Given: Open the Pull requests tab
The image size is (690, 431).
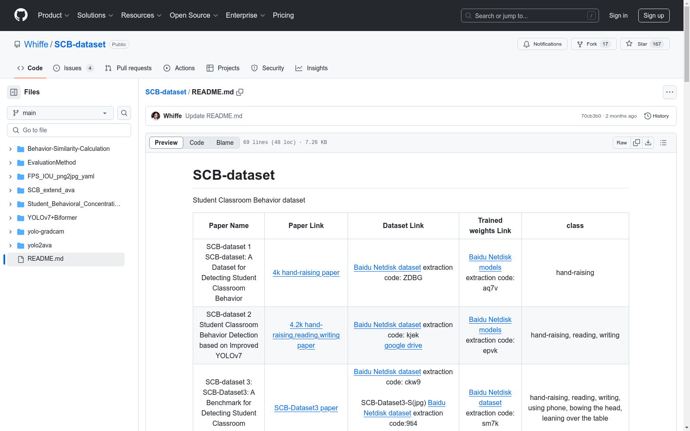Looking at the screenshot, I should click(x=129, y=68).
